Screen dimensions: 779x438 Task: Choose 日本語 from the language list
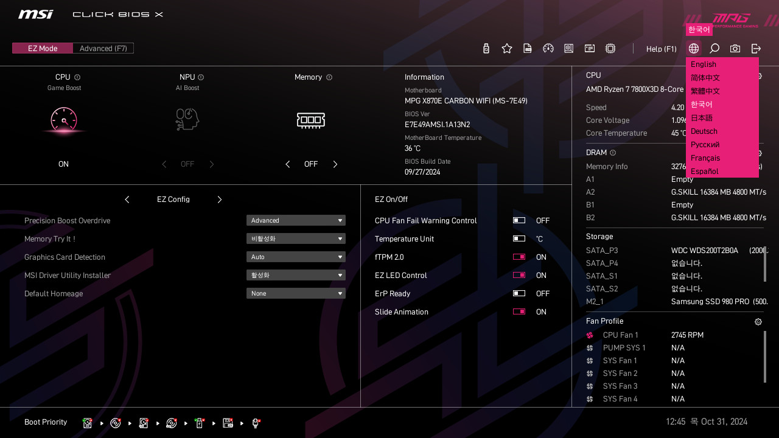[722, 118]
